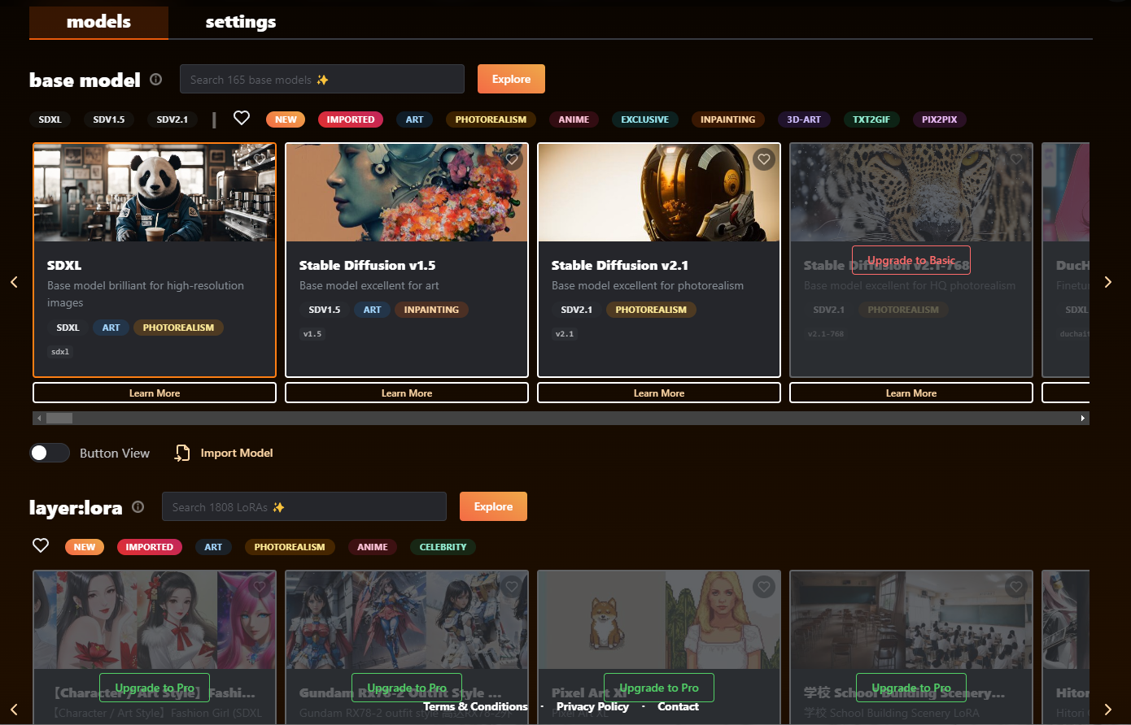This screenshot has height=725, width=1131.
Task: Select the PHOTOREALISM base model filter tag
Action: click(x=491, y=119)
